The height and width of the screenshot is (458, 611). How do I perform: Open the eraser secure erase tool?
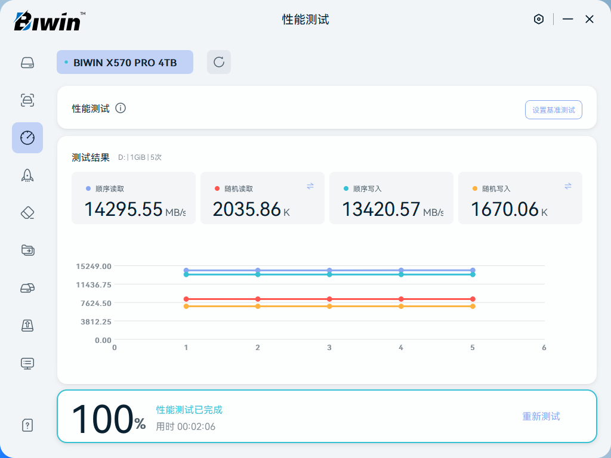tap(27, 212)
